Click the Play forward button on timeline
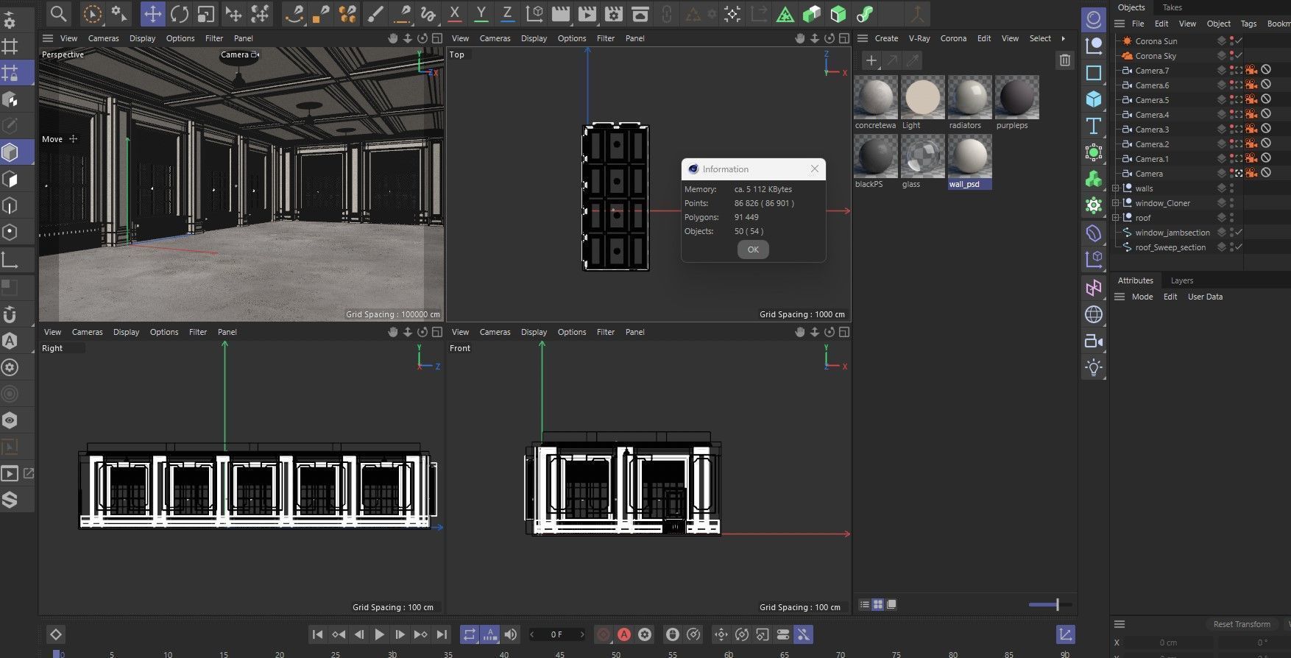The width and height of the screenshot is (1291, 658). (379, 634)
